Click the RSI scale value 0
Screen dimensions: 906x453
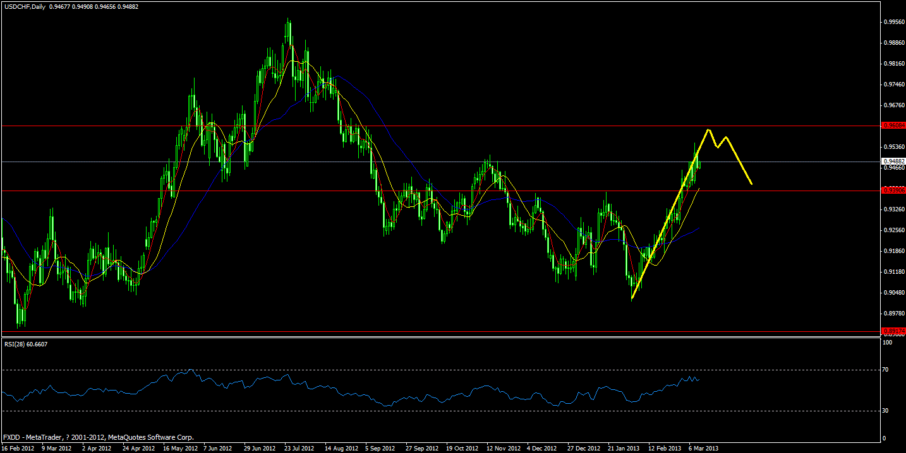885,438
